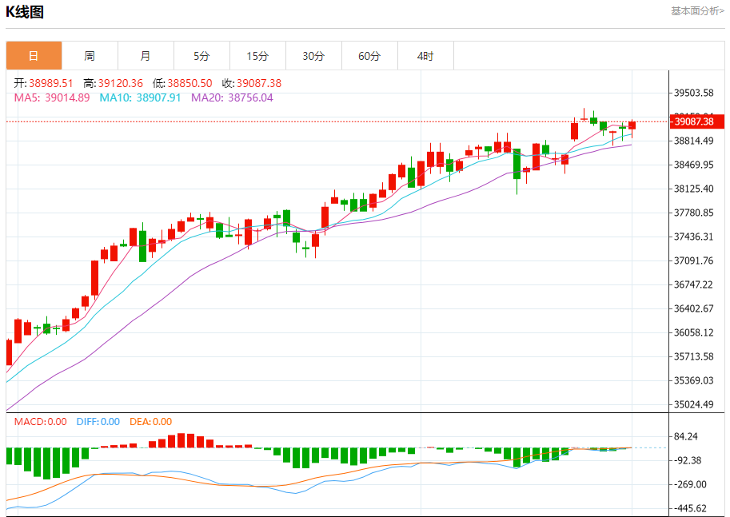Click the 38125.40 price axis label
The image size is (730, 517).
click(694, 189)
